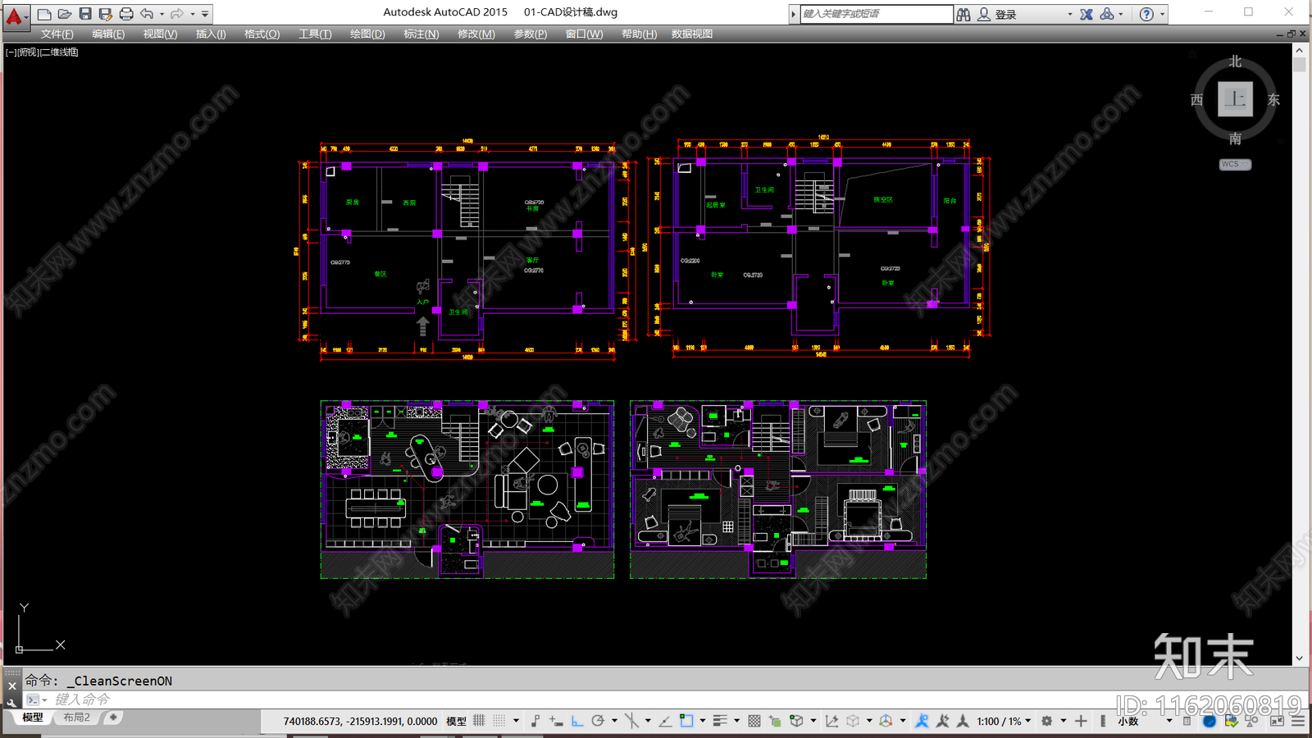The height and width of the screenshot is (738, 1312).
Task: Open the WCS coordinate system dropdown
Action: (x=1235, y=164)
